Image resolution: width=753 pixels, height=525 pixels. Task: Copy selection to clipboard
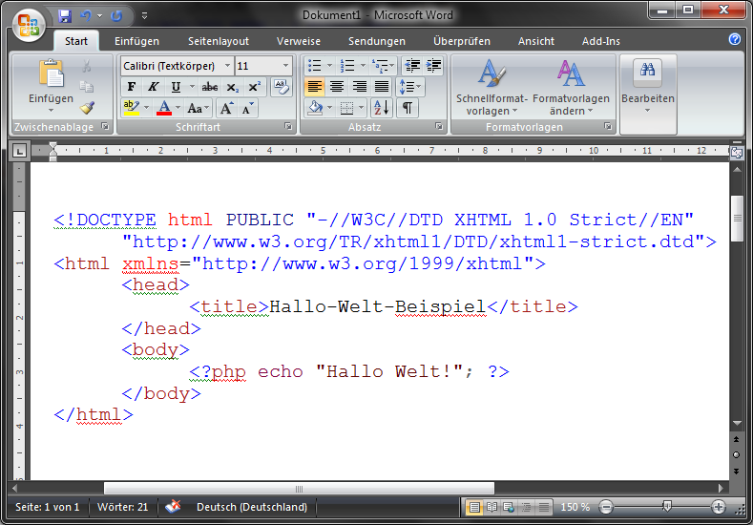pos(87,87)
